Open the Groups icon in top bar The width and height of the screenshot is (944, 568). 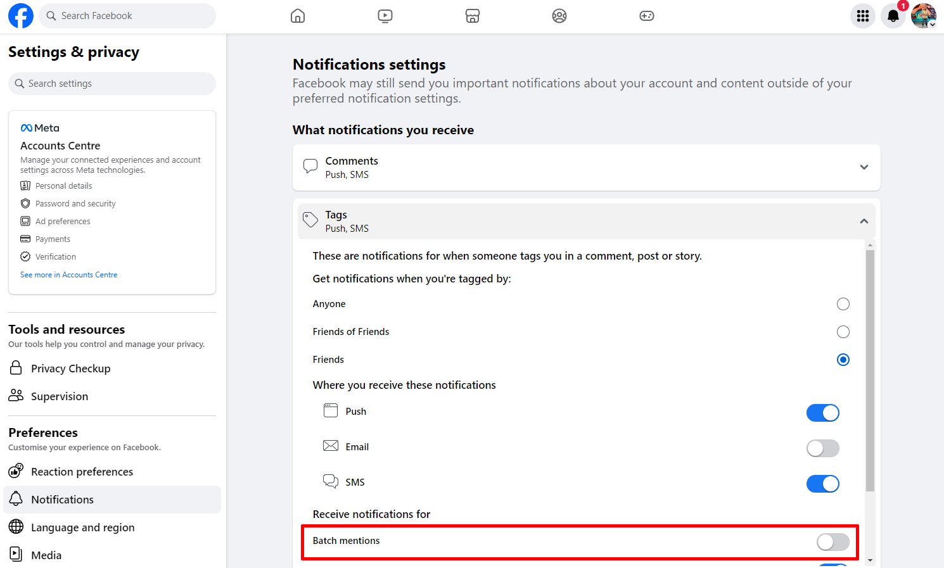(x=559, y=16)
